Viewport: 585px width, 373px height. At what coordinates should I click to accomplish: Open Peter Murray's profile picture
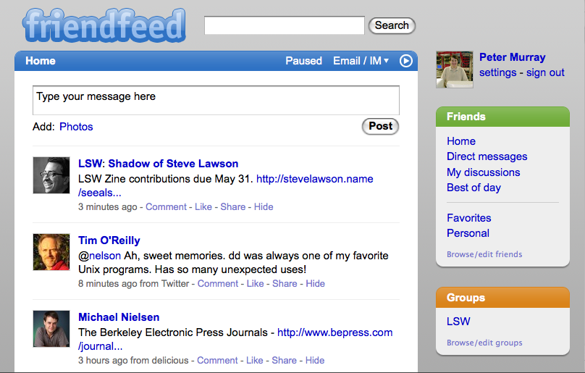(455, 70)
